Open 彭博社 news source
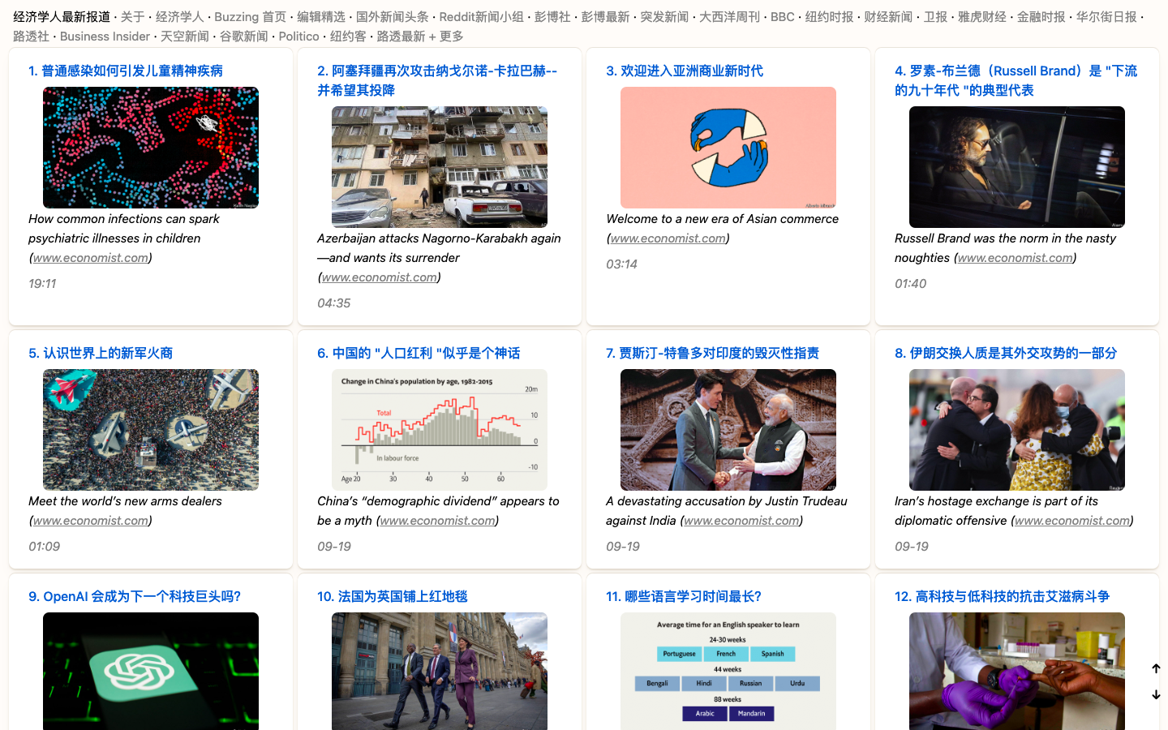1168x730 pixels. click(552, 16)
